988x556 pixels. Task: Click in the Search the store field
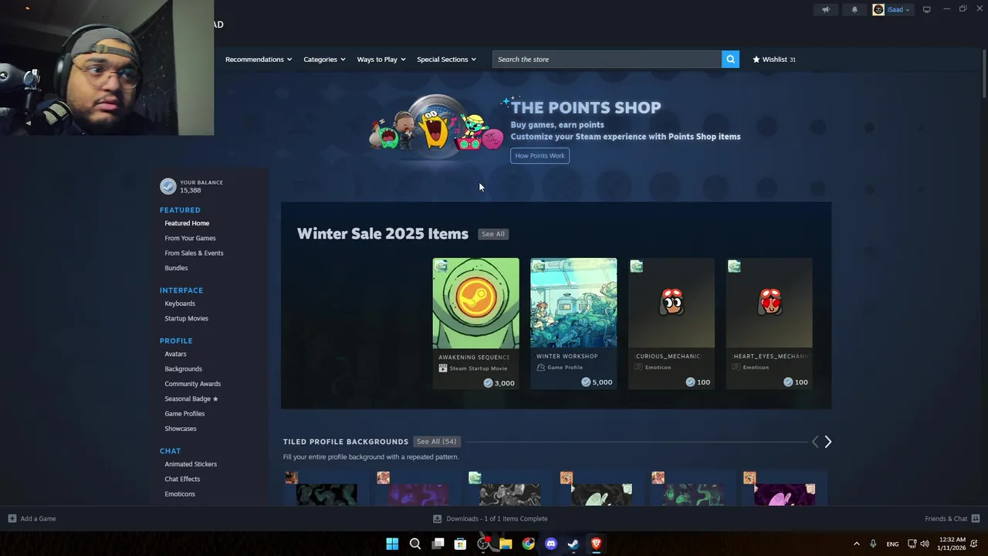[x=607, y=59]
